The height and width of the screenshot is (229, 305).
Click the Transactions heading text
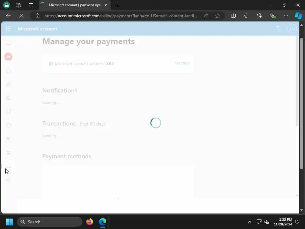59,123
